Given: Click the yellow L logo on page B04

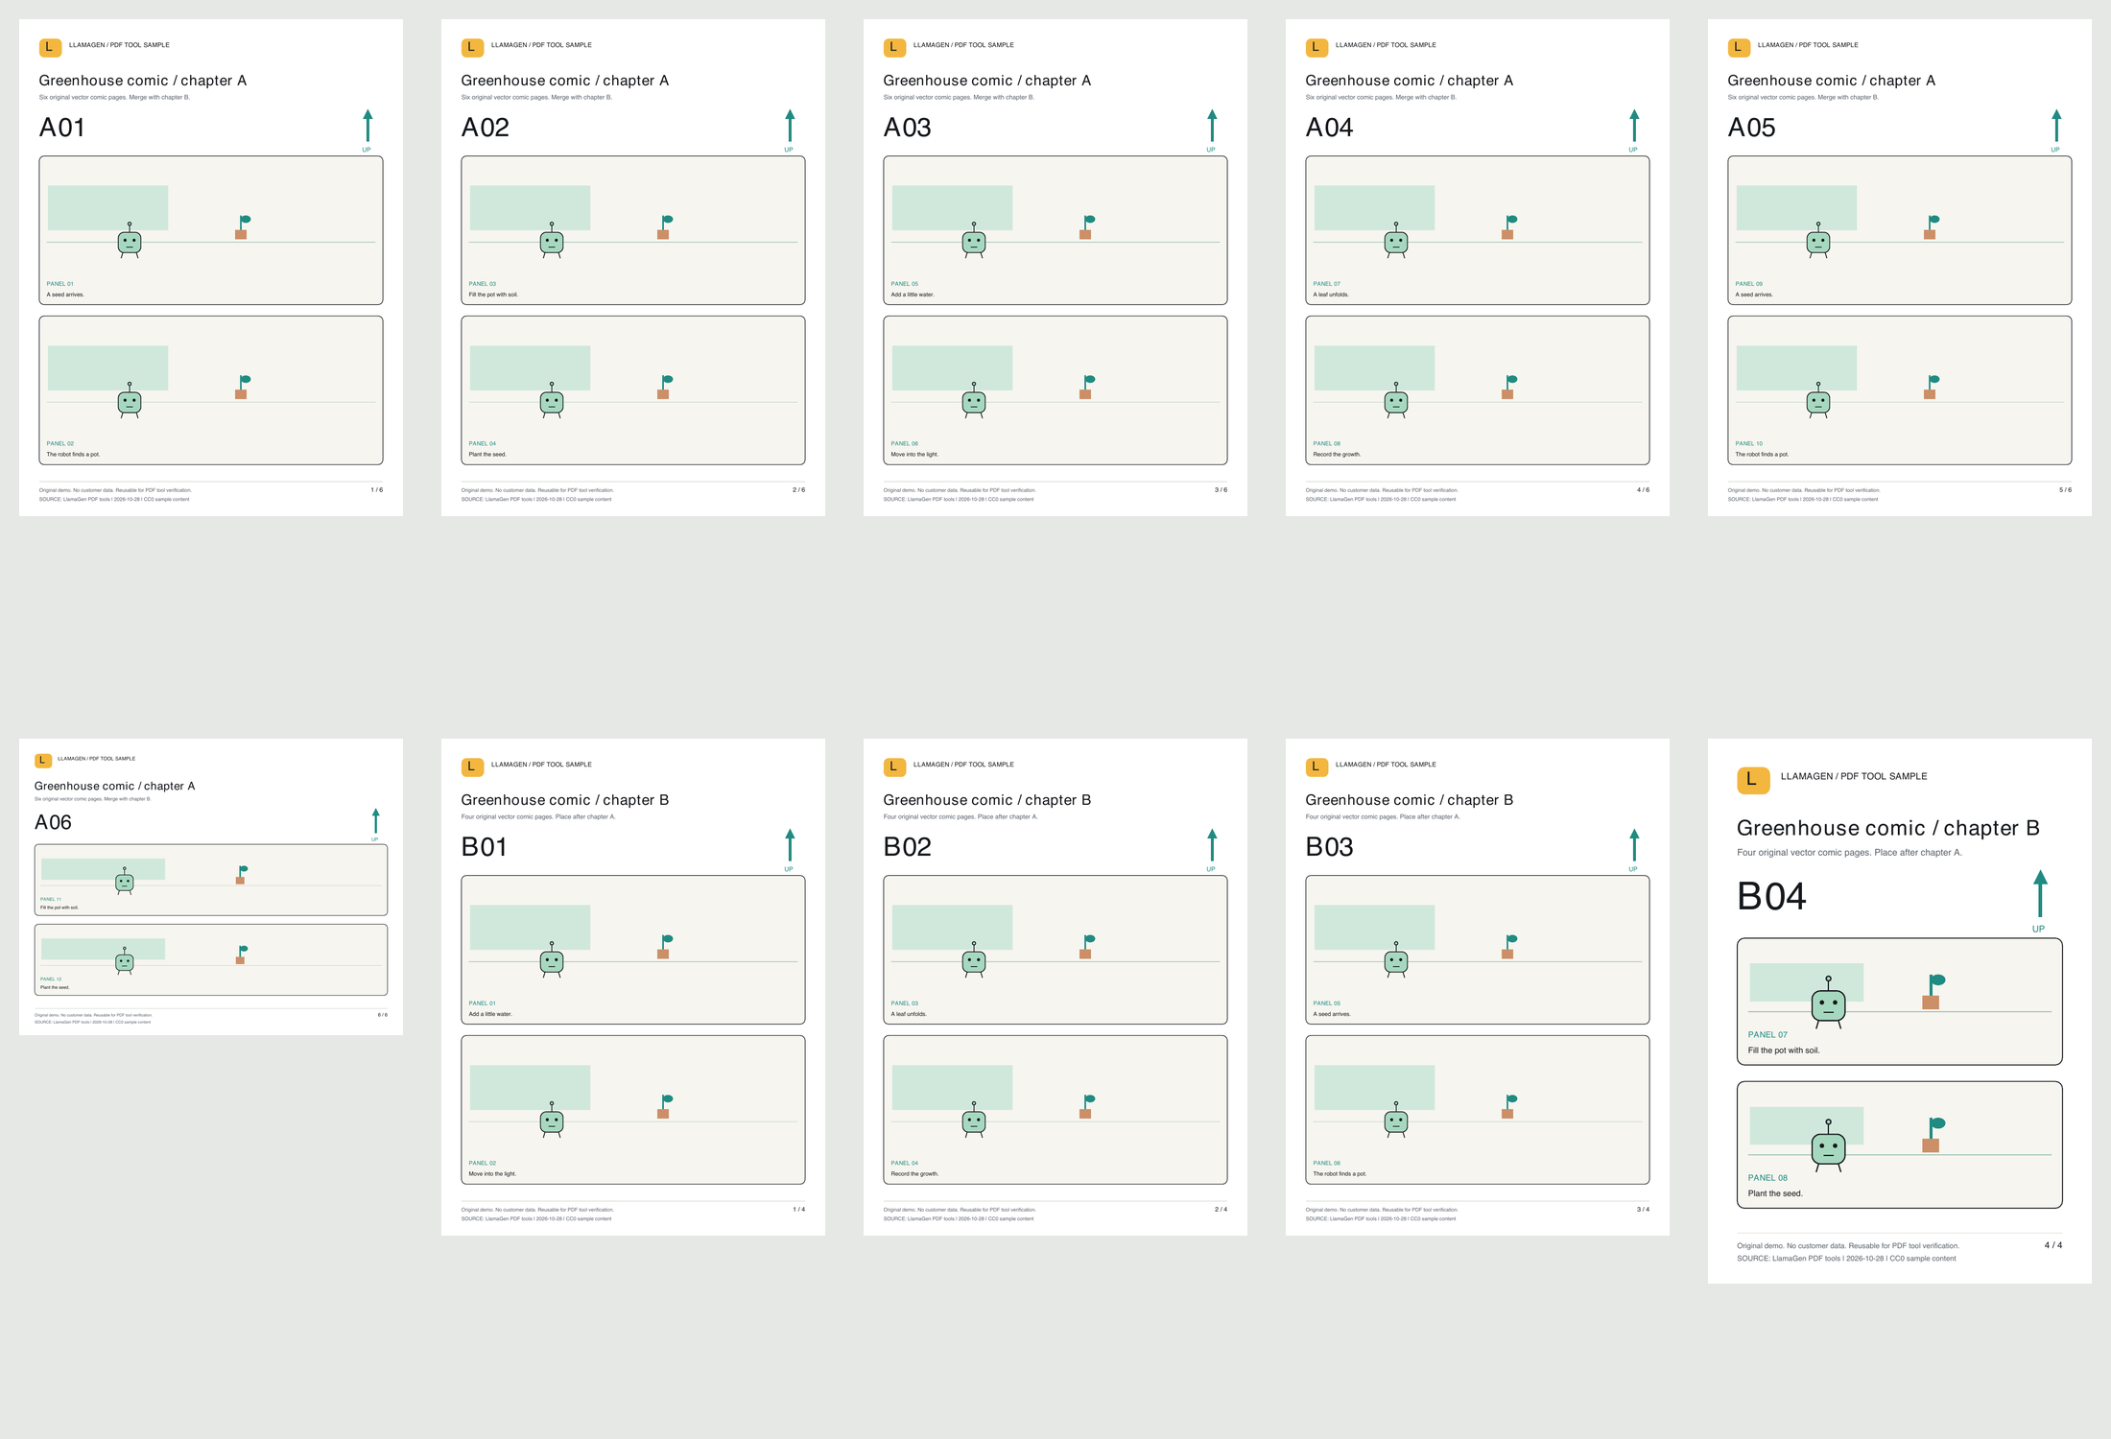Looking at the screenshot, I should click(1753, 780).
